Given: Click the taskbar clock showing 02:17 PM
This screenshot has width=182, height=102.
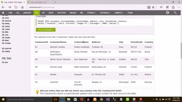Looking at the screenshot, I should click(176, 99).
